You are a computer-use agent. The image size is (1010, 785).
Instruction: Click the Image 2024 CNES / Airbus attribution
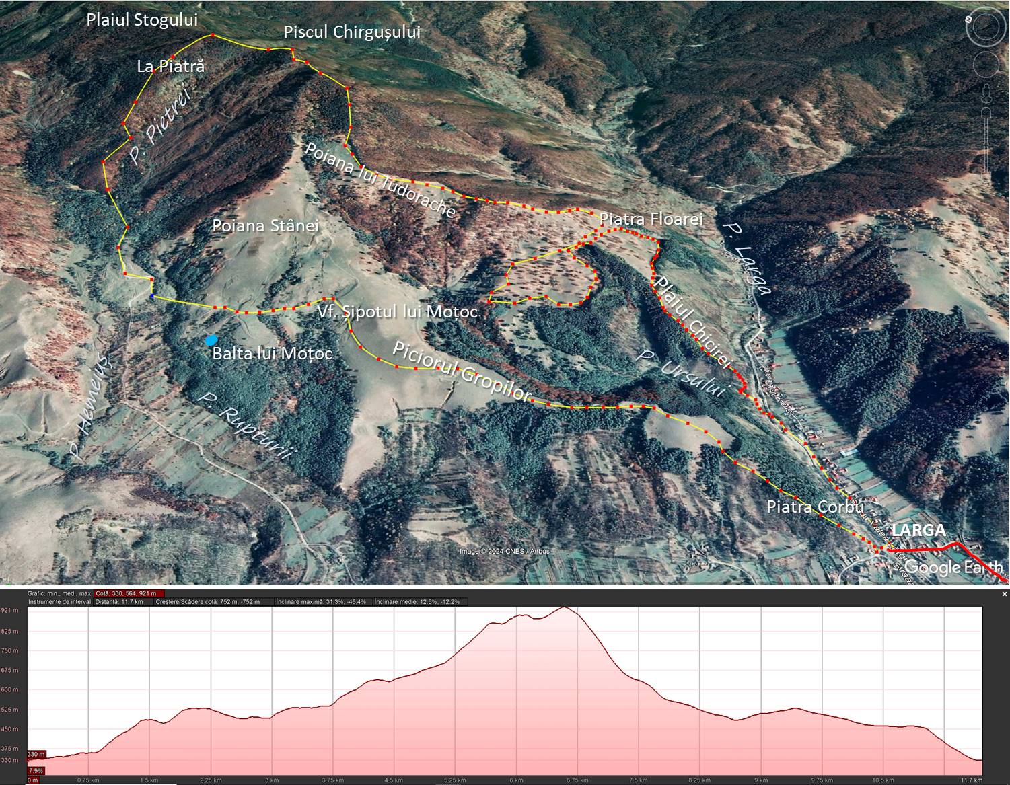coord(505,552)
